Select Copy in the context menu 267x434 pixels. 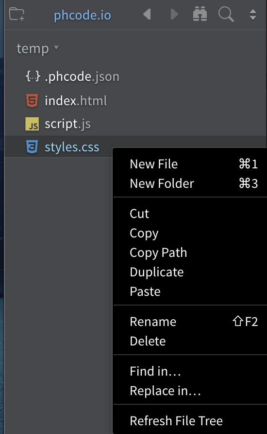(x=190, y=233)
